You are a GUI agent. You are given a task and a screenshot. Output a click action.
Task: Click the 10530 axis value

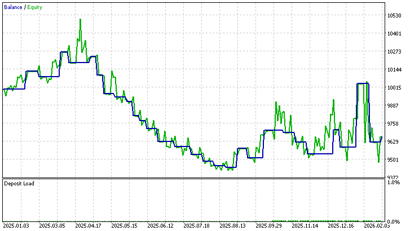(394, 16)
